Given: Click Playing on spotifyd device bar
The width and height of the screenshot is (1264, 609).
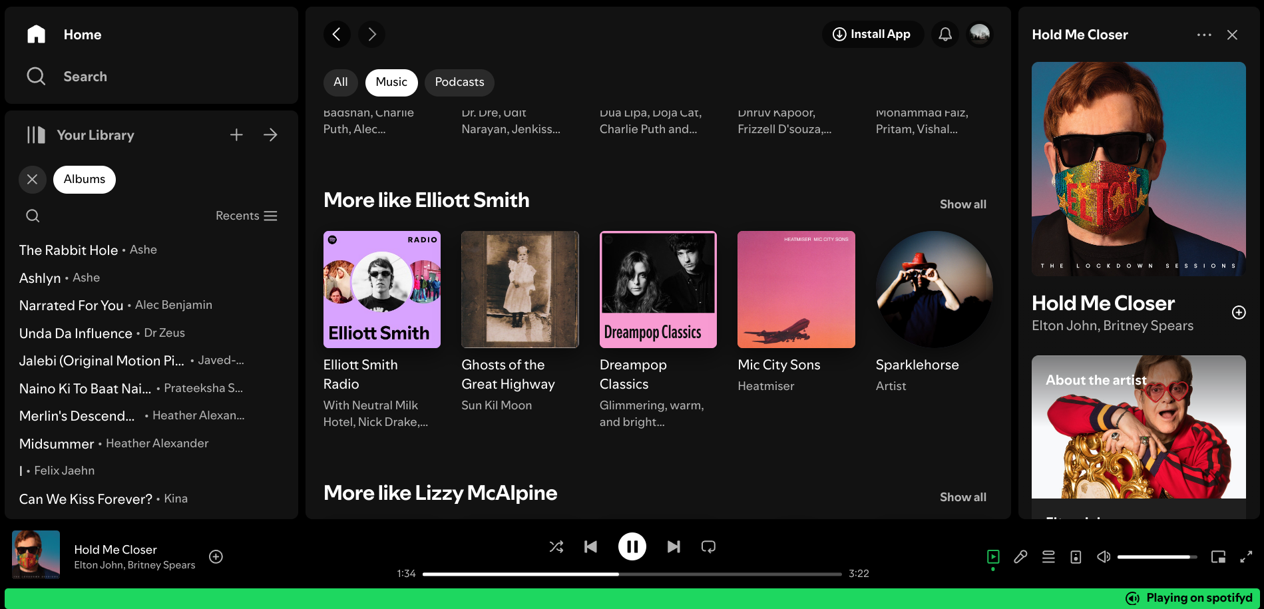Looking at the screenshot, I should coord(632,598).
